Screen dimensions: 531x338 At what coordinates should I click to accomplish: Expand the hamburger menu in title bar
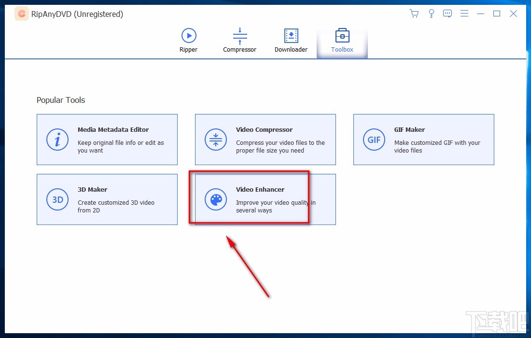[x=464, y=14]
